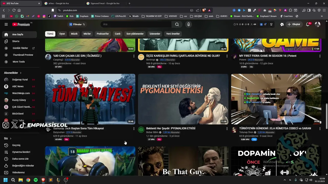328x184 pixels.
Task: Open options for the PYGMALION ETKİSİ video
Action: pos(227,129)
